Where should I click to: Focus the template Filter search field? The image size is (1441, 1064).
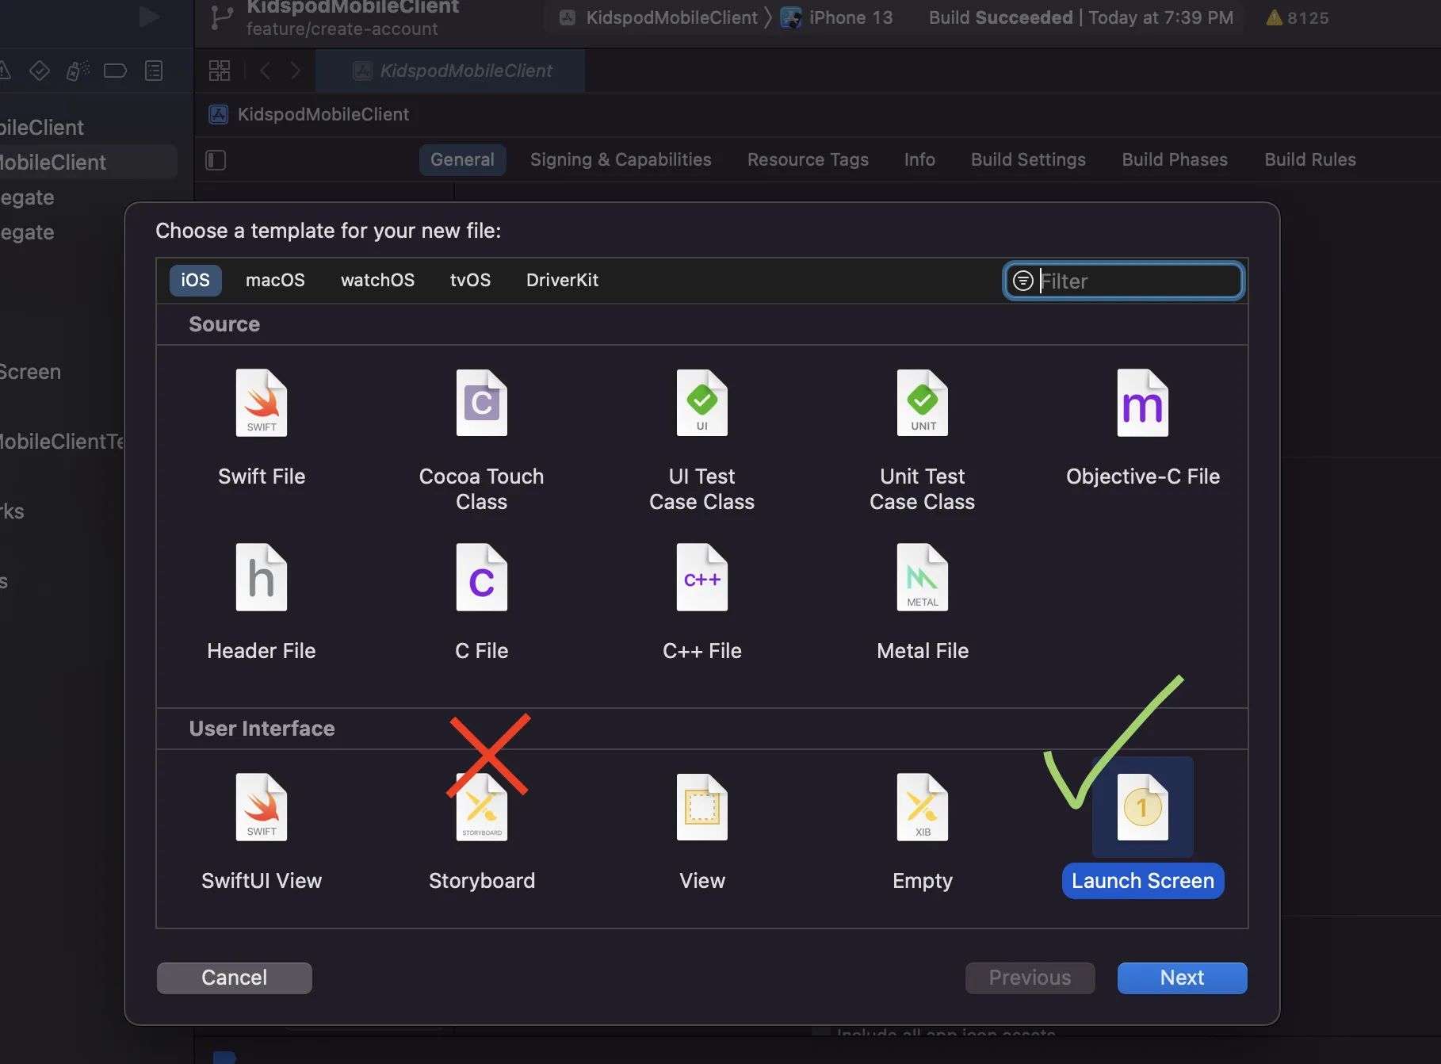(1123, 281)
